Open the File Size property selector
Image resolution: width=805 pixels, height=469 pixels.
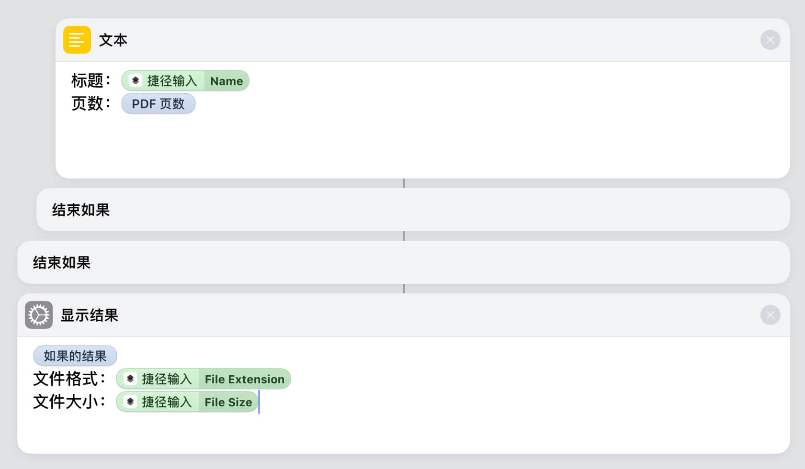click(228, 402)
